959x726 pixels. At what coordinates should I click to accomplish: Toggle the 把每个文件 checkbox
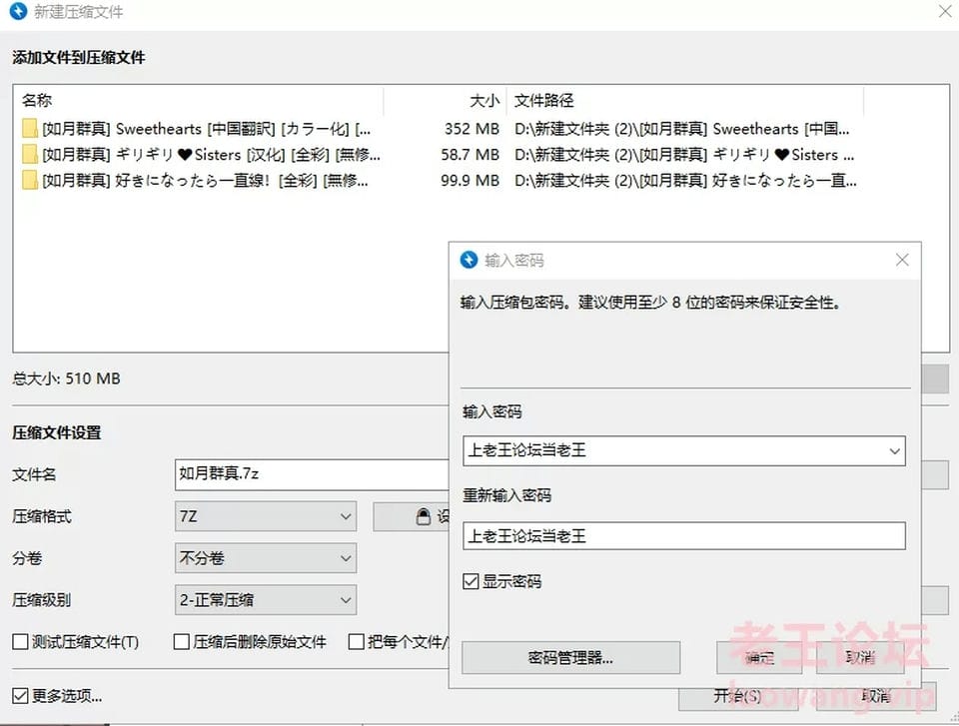tap(356, 641)
